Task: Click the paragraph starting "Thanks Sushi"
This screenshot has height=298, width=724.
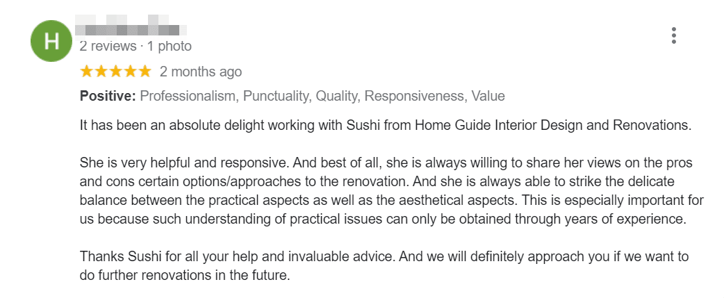Action: [384, 266]
